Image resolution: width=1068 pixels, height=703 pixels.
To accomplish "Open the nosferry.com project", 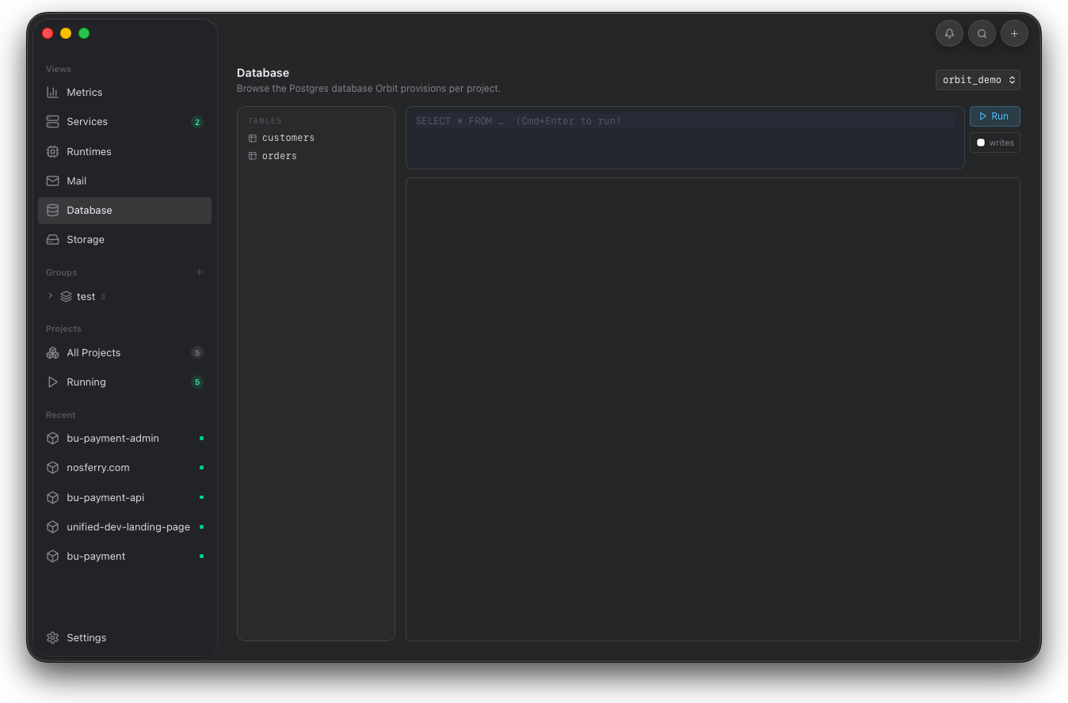I will tap(124, 467).
